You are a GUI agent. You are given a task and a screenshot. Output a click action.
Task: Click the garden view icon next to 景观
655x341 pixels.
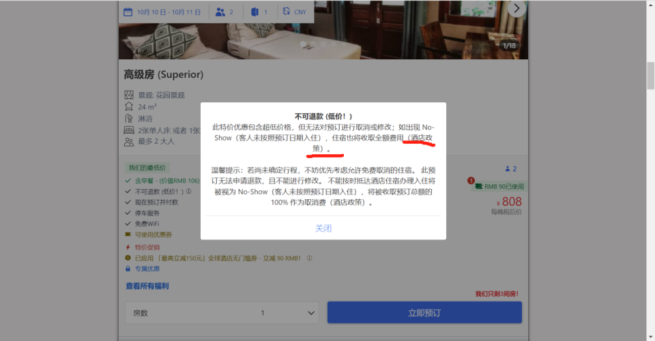129,95
